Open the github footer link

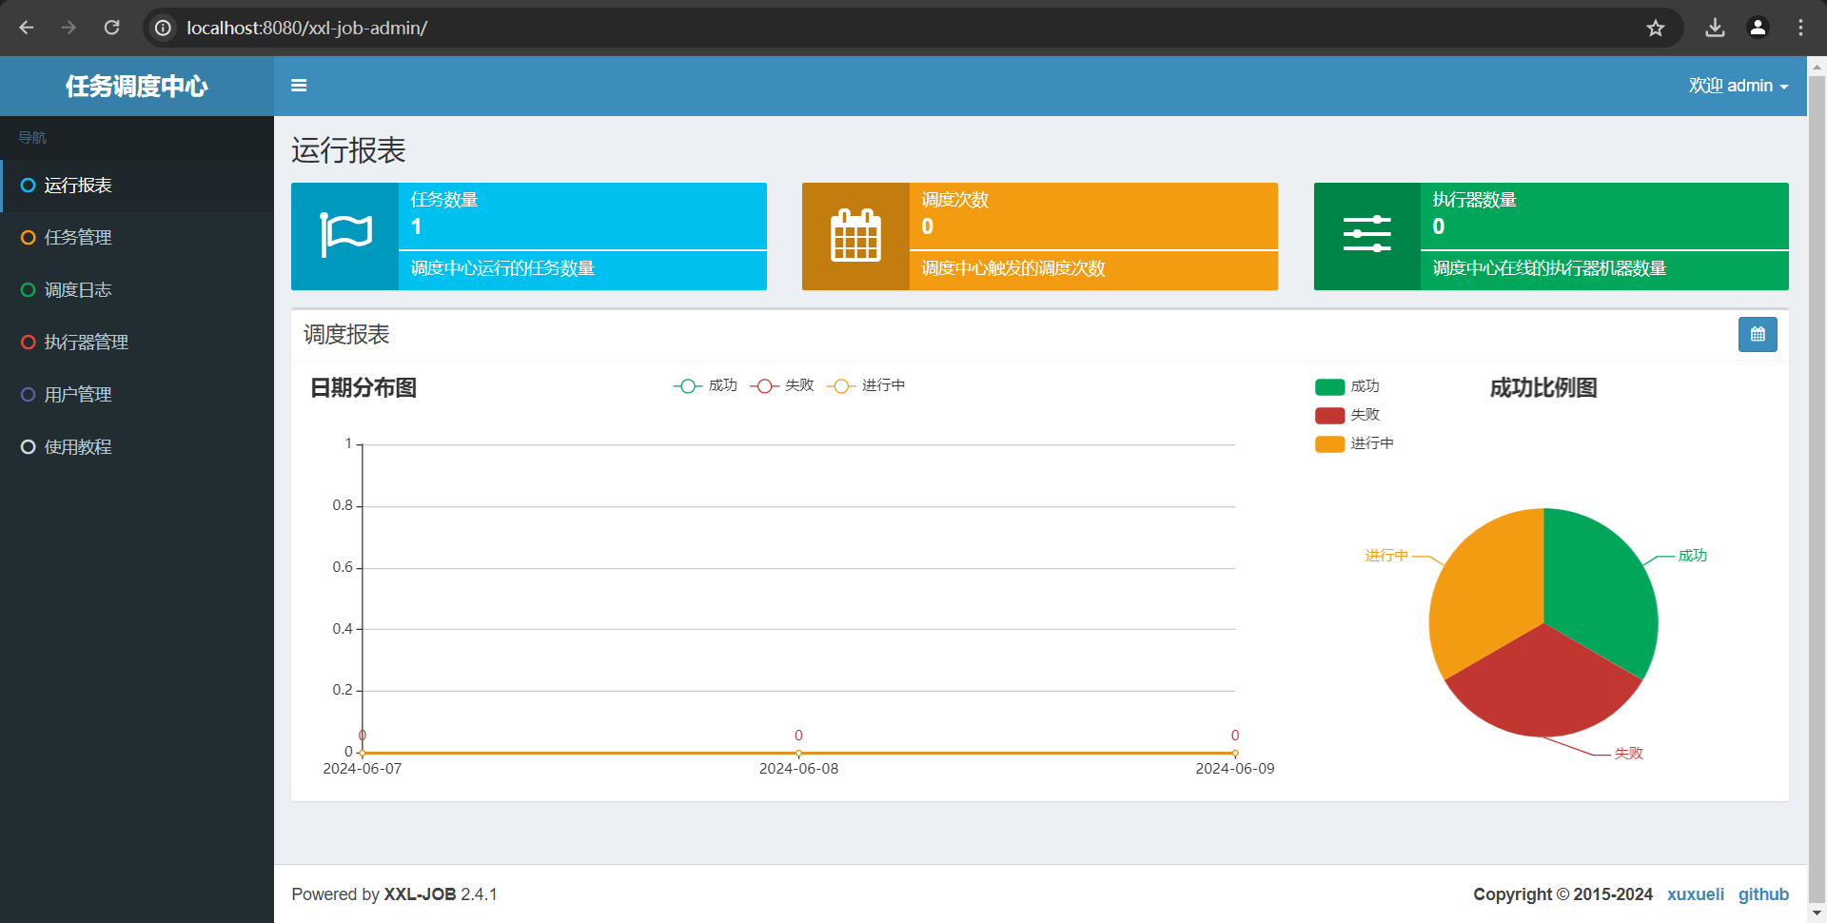point(1763,894)
